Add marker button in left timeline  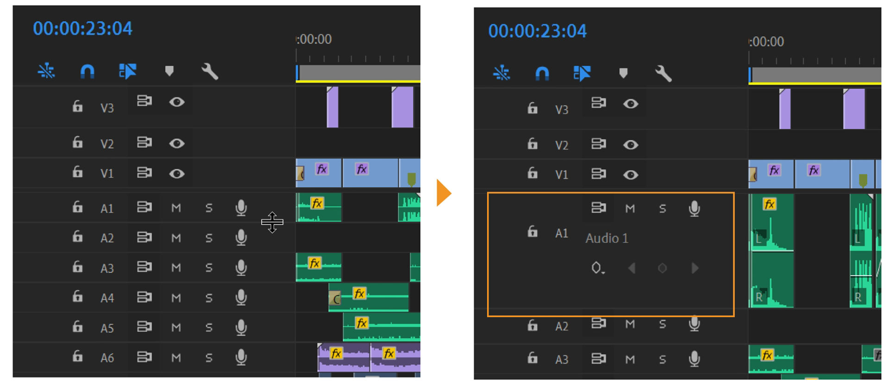(169, 71)
